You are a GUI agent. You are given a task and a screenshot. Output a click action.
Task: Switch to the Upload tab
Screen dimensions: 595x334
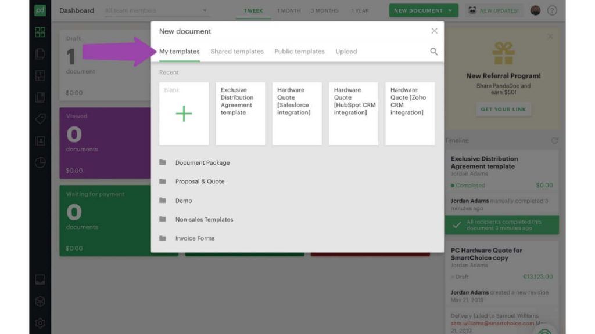coord(346,52)
